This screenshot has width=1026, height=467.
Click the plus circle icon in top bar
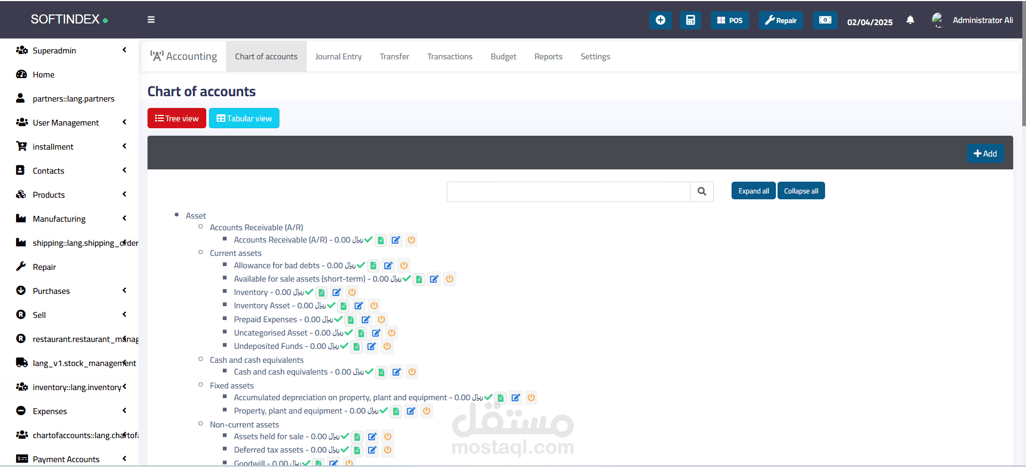click(x=660, y=20)
